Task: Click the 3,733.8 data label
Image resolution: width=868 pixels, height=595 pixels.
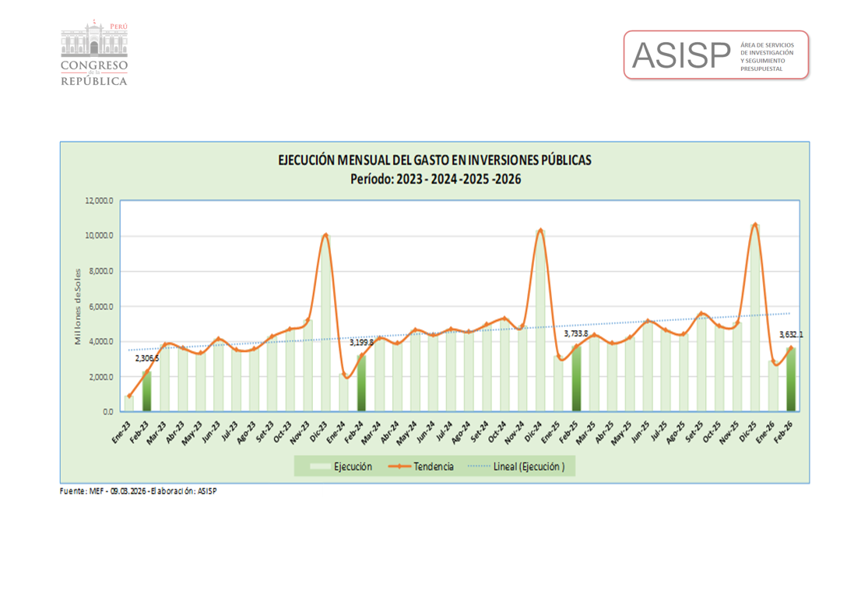Action: coord(575,333)
